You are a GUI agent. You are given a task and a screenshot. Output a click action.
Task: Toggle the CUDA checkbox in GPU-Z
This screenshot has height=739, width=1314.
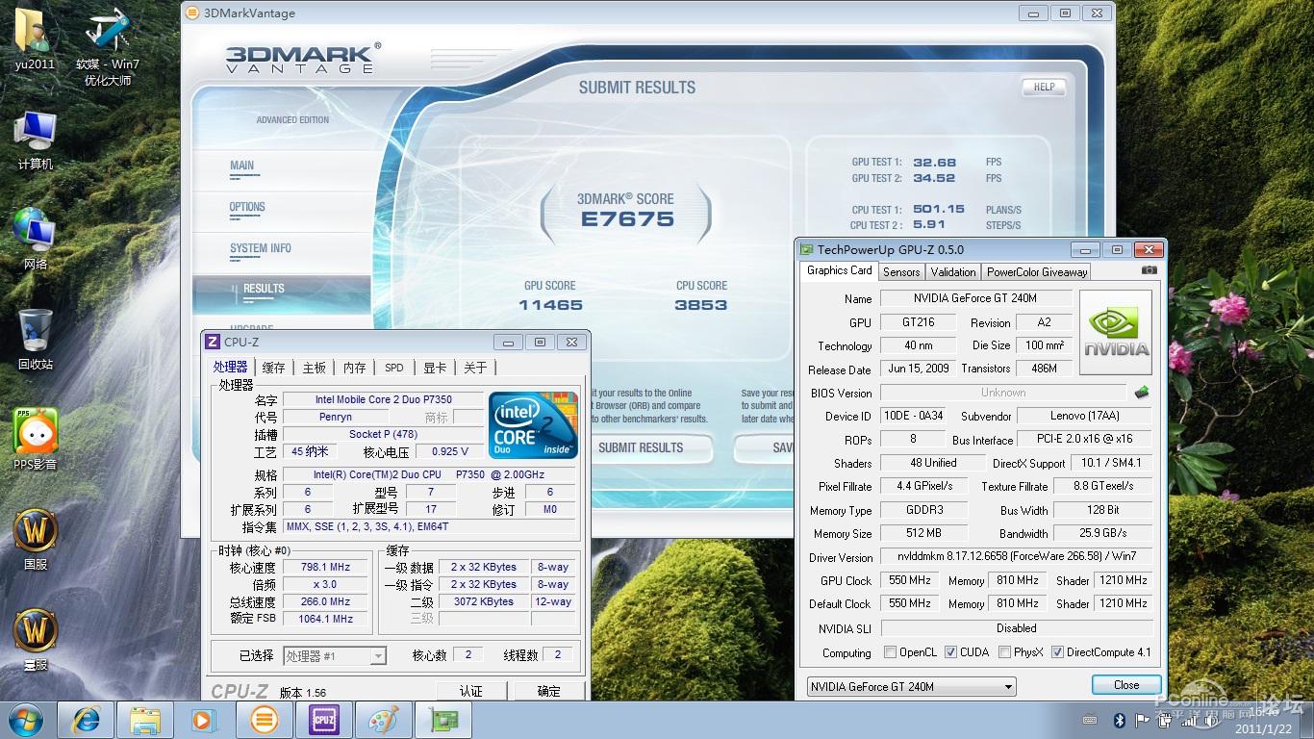click(951, 652)
